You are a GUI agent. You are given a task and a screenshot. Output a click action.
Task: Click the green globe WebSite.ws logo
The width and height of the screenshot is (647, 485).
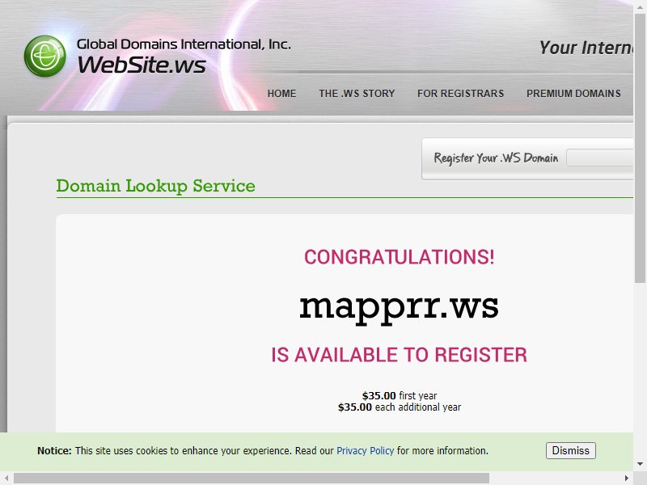(x=45, y=56)
